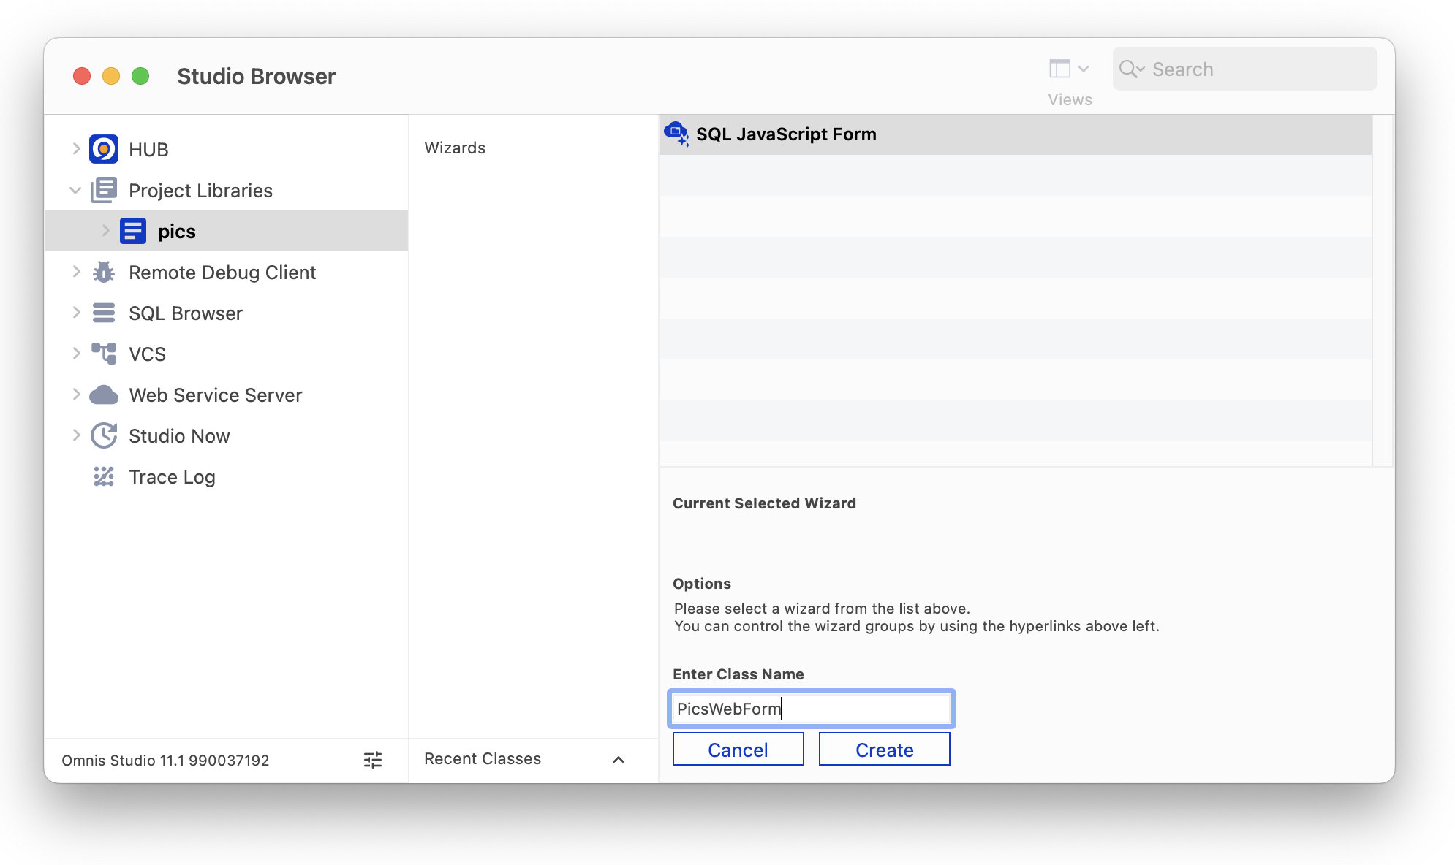Expand the pics library node

coord(105,231)
